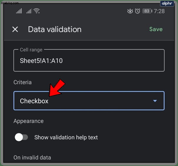Edit the Cell range field Sheet5!A1:A10
The width and height of the screenshot is (178, 166).
(x=89, y=60)
